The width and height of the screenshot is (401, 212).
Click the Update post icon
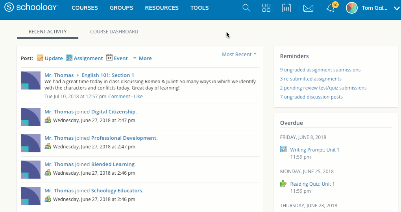40,58
